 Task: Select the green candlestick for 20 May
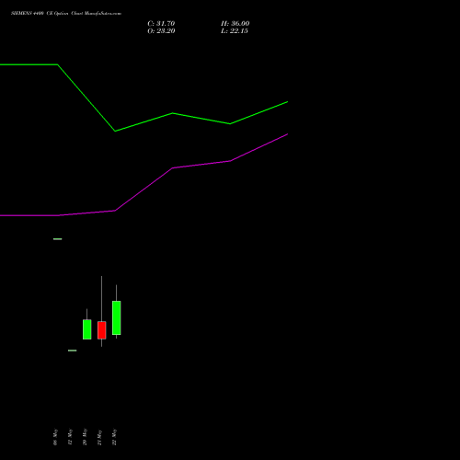(87, 329)
